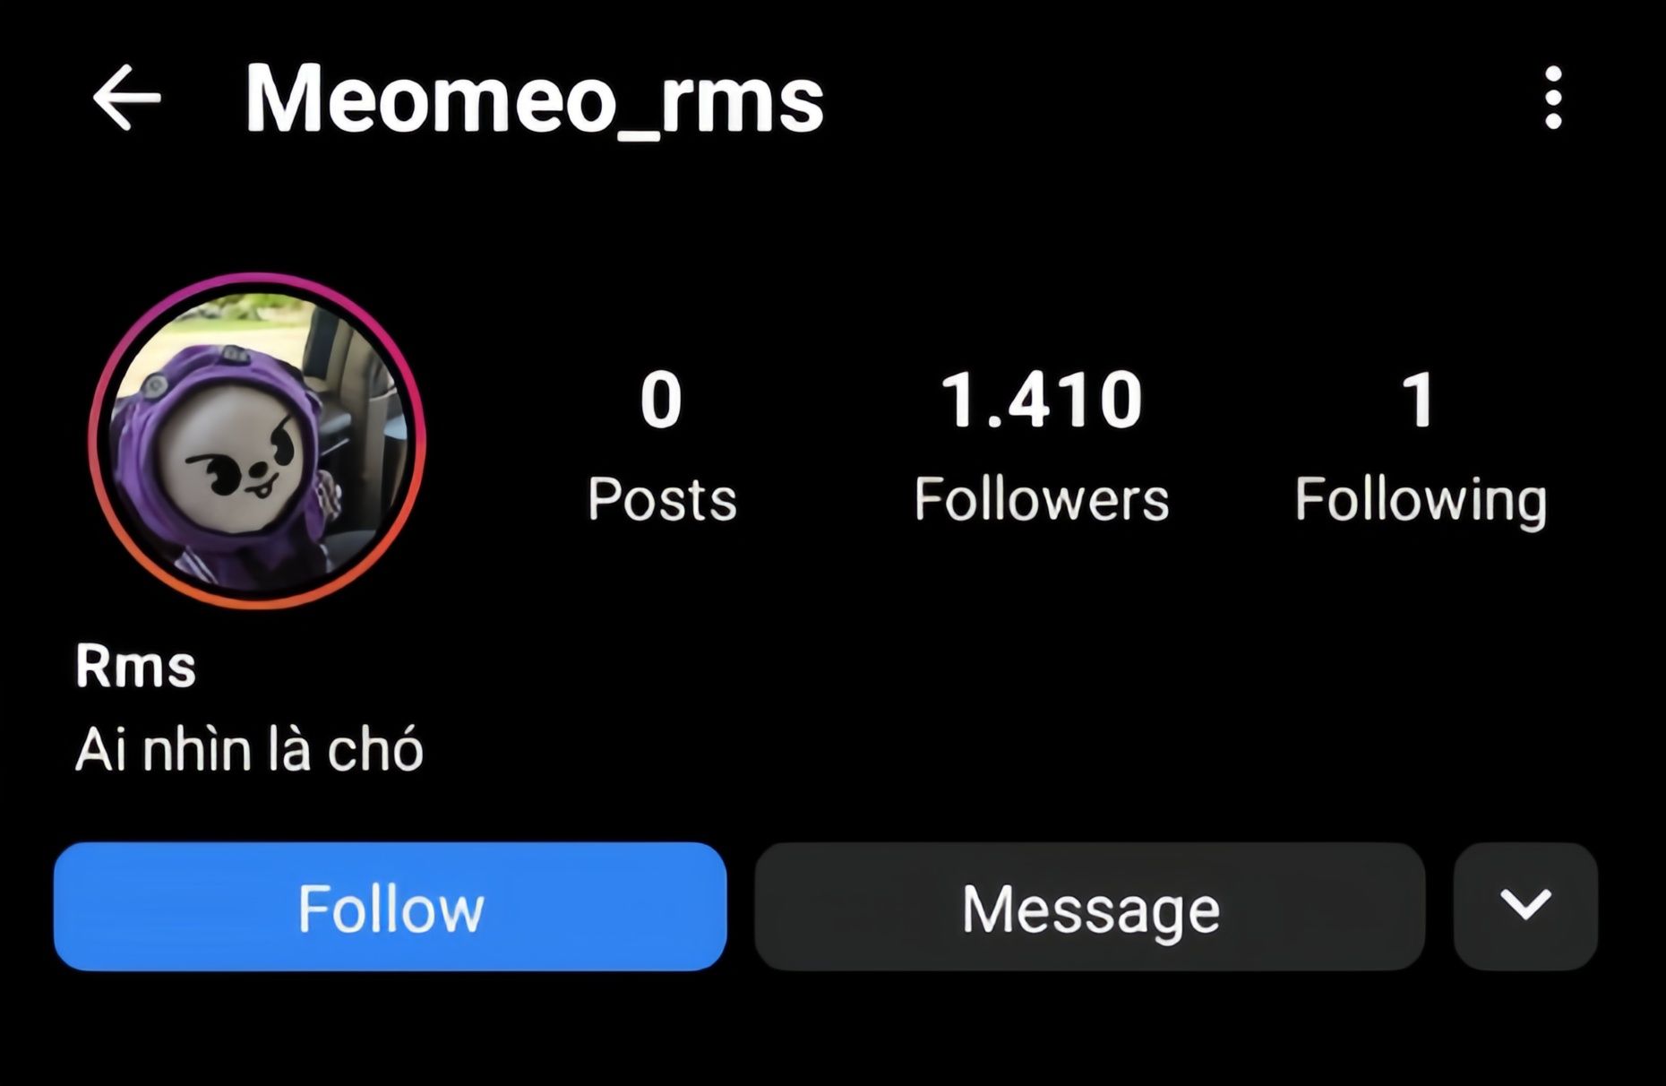This screenshot has width=1666, height=1086.
Task: Open a chat with the Message button
Action: (x=1090, y=906)
